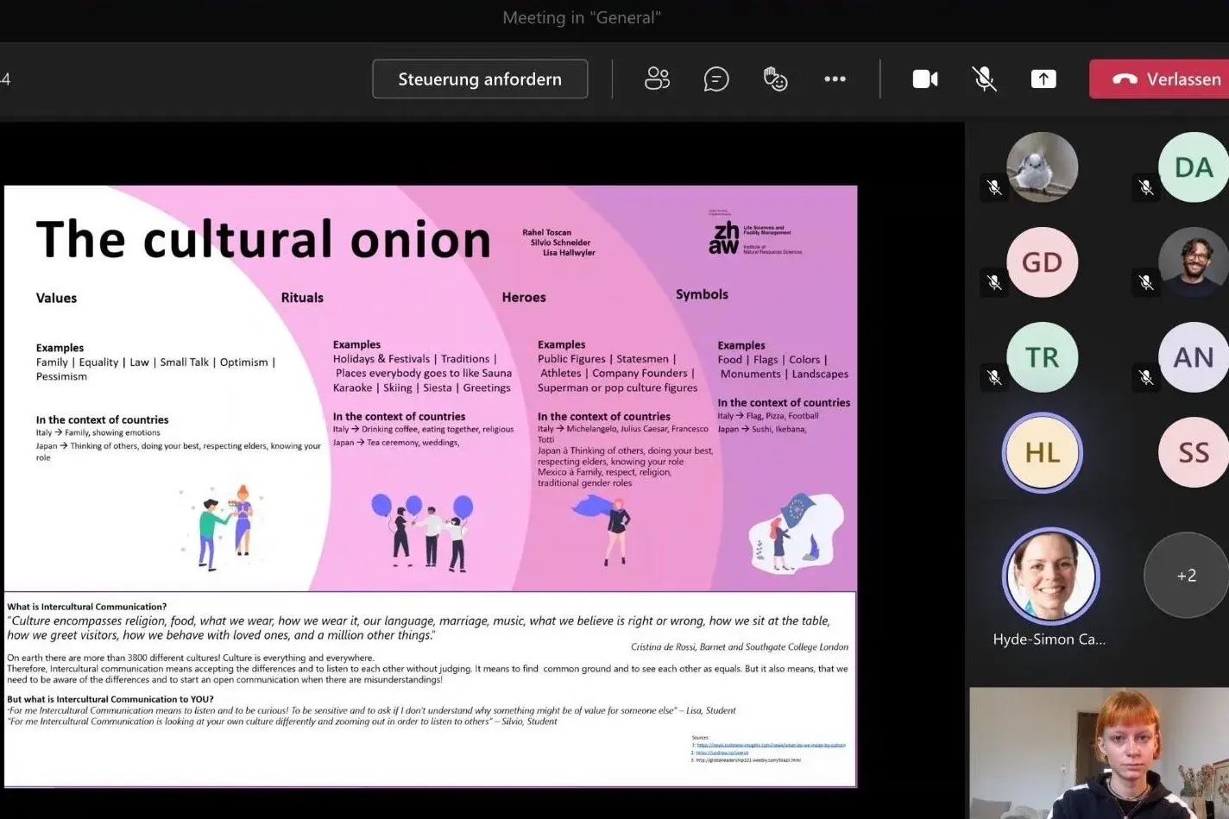Click the muted mic icon beside bird avatar

pos(994,187)
